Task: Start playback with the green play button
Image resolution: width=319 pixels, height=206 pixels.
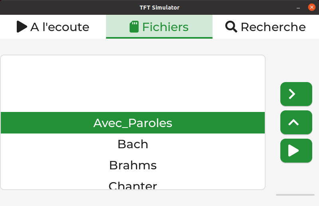Action: (x=296, y=151)
